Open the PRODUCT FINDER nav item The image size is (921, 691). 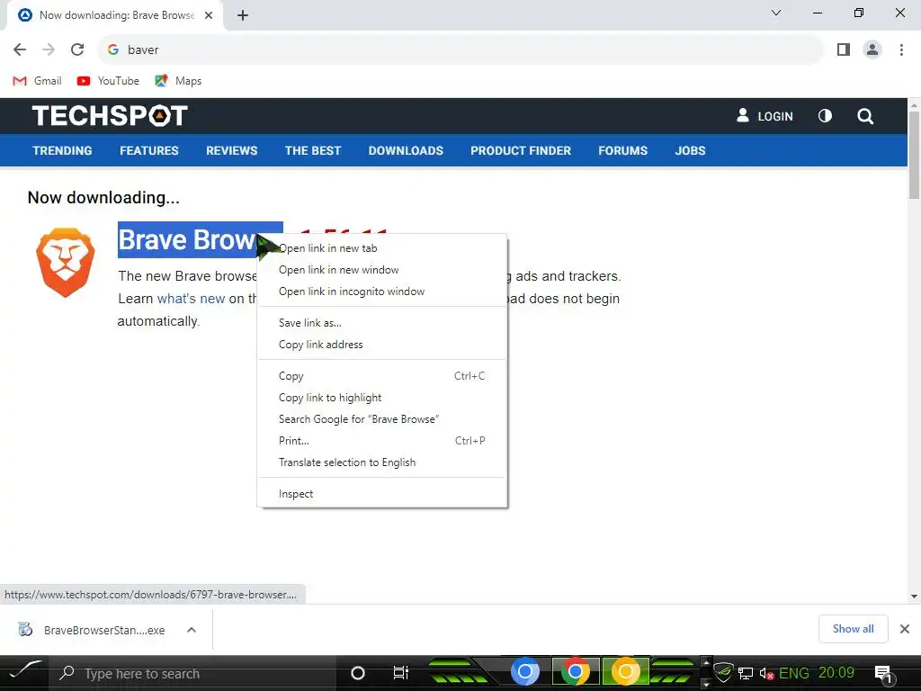pyautogui.click(x=521, y=150)
